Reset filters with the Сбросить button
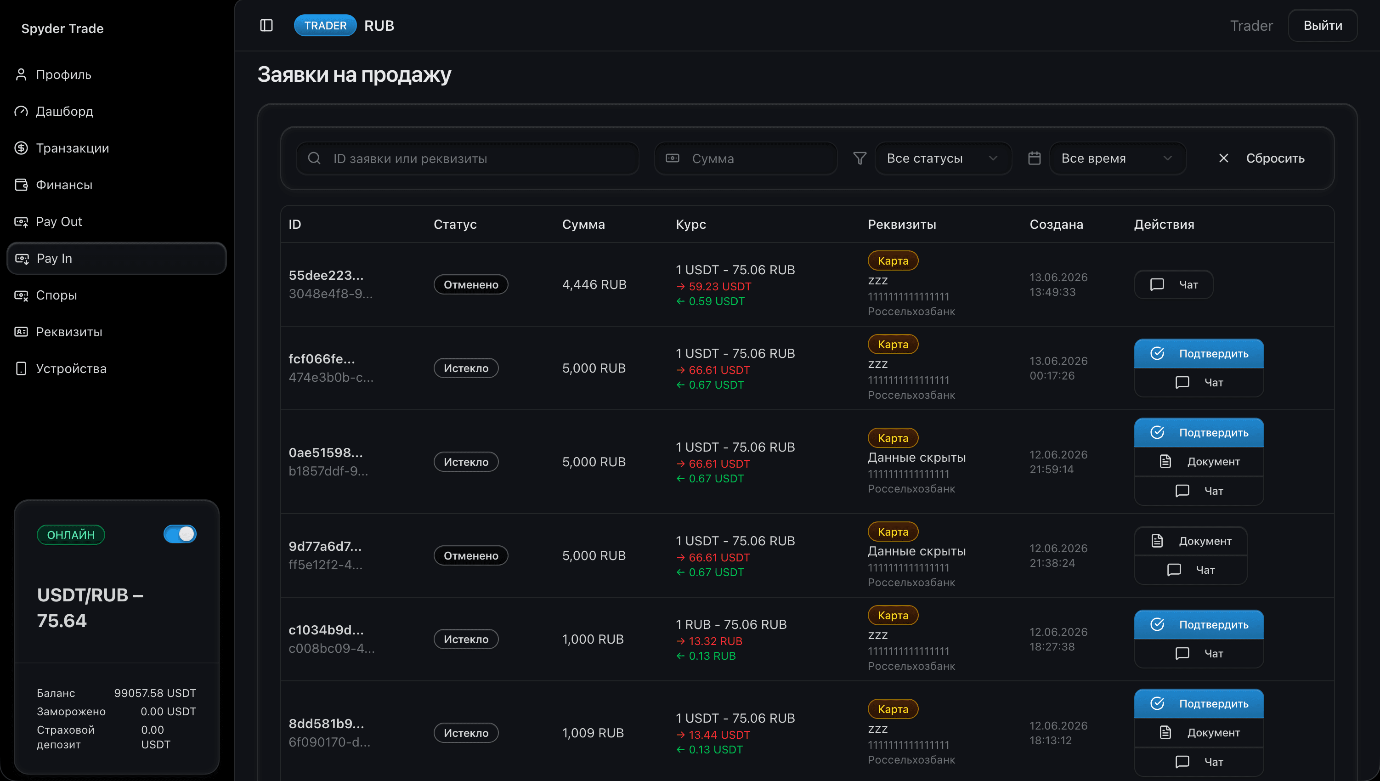 pos(1261,158)
